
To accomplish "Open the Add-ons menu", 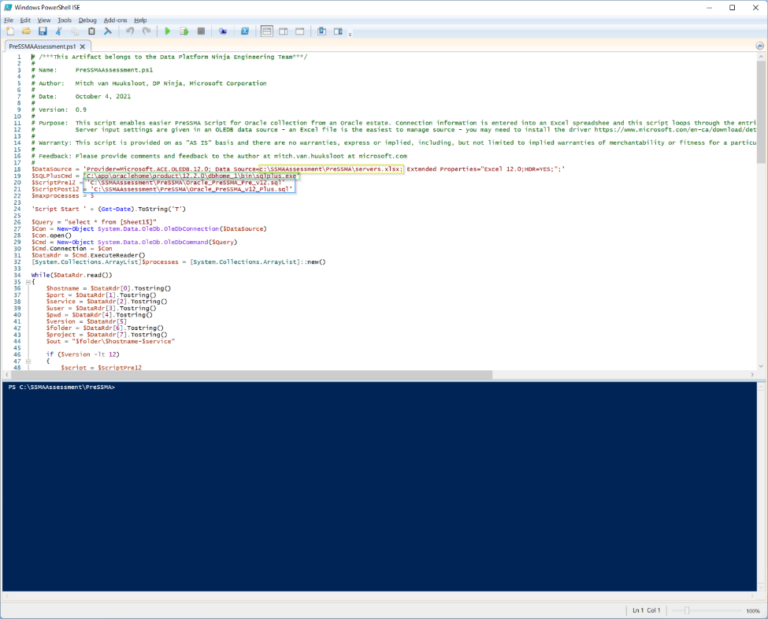I will [x=115, y=20].
